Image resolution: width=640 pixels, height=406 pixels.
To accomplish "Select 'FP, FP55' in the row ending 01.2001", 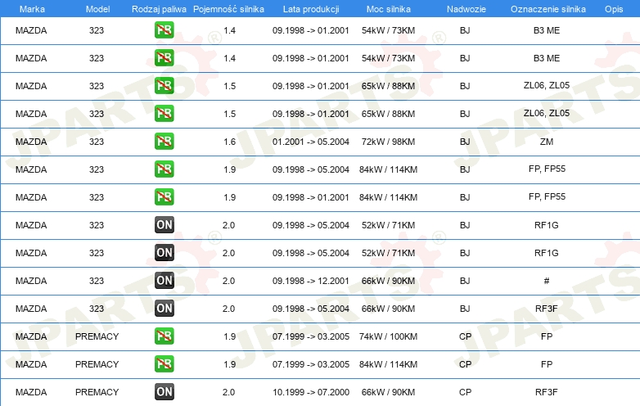I will coord(547,196).
